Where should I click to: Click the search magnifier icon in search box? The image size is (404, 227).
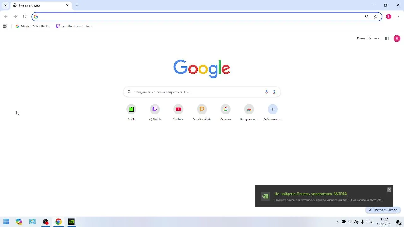click(x=129, y=92)
